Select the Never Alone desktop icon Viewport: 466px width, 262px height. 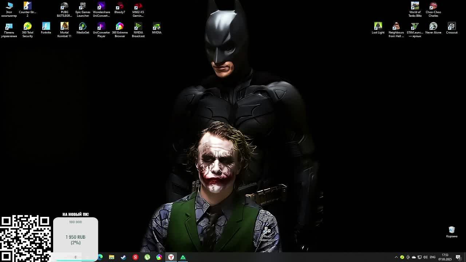pos(433,28)
